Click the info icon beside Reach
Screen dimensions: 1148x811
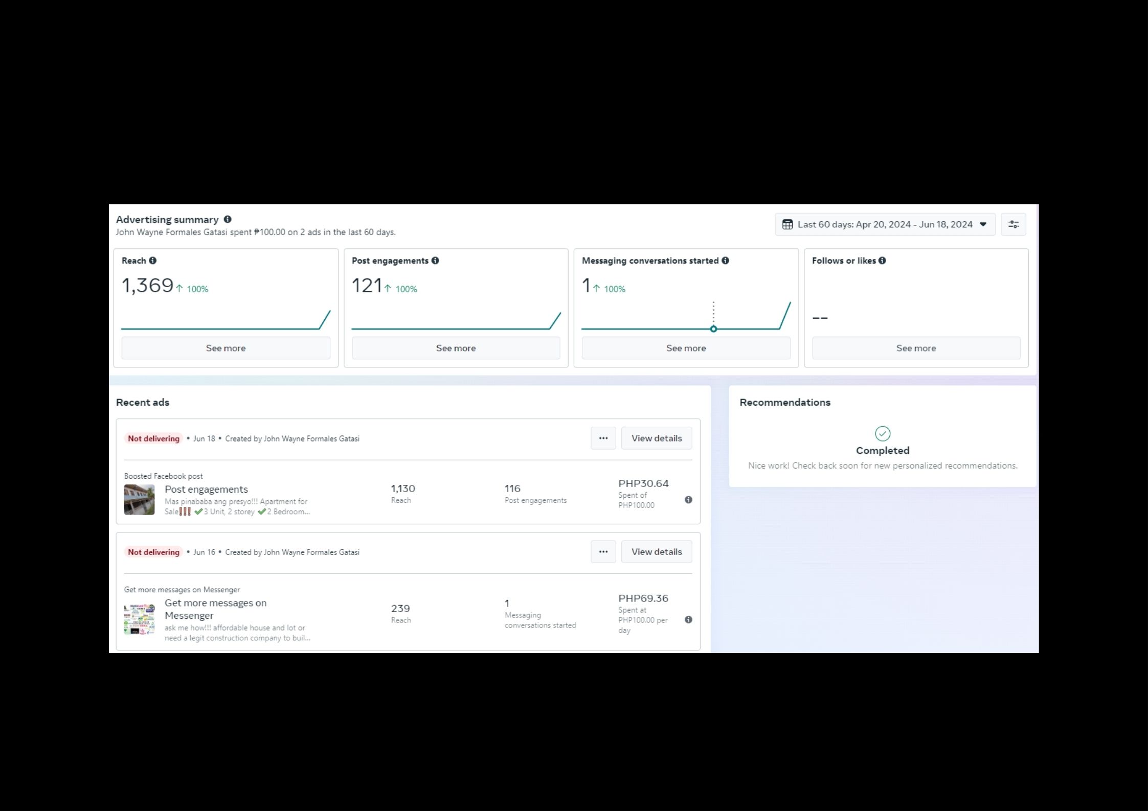pos(152,261)
